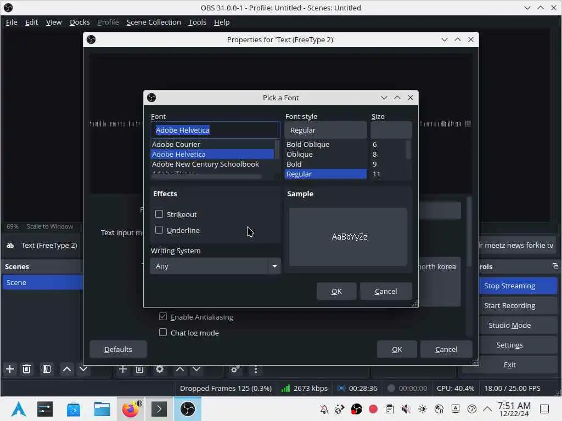Select Bold font style
The image size is (562, 421).
(326, 164)
